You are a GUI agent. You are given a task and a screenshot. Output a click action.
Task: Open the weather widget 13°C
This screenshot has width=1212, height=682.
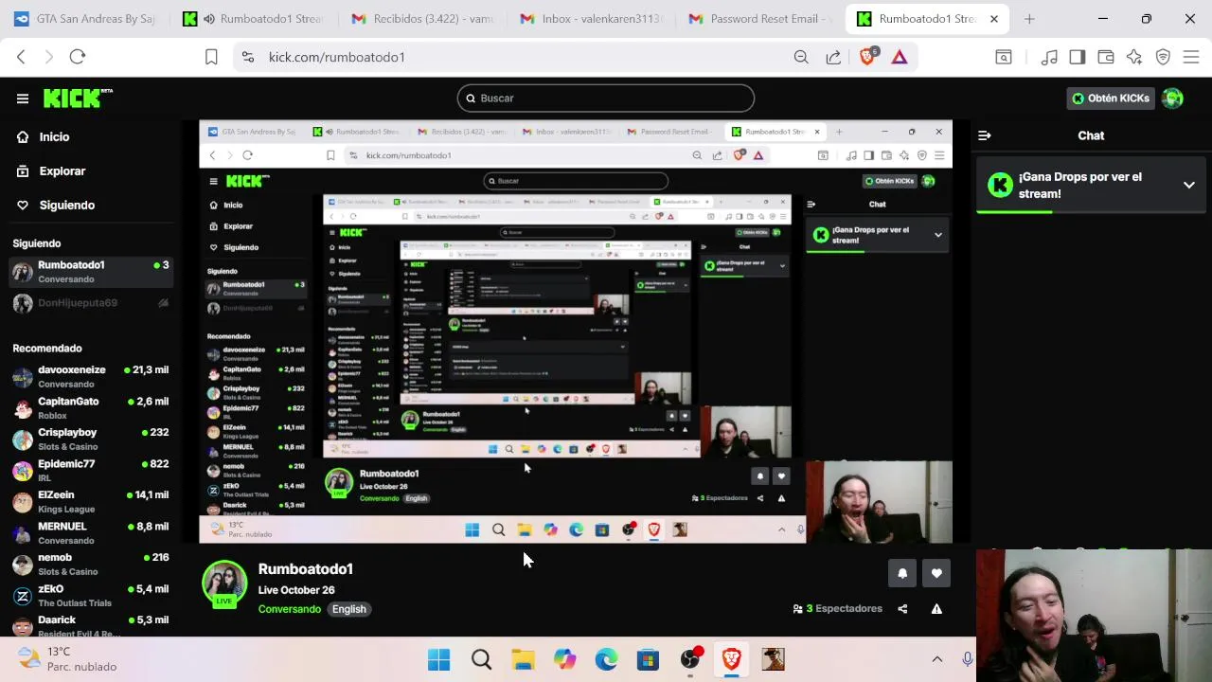click(68, 659)
